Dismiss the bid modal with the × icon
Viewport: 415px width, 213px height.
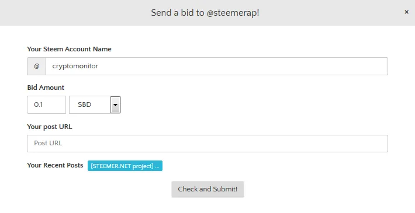pyautogui.click(x=406, y=12)
